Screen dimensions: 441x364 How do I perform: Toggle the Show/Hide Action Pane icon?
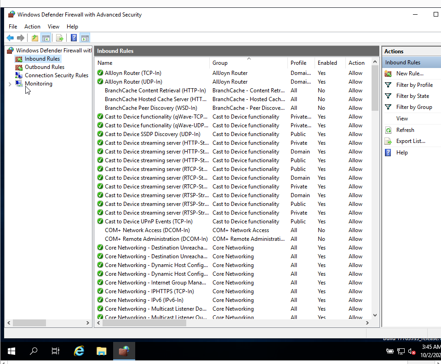(85, 38)
